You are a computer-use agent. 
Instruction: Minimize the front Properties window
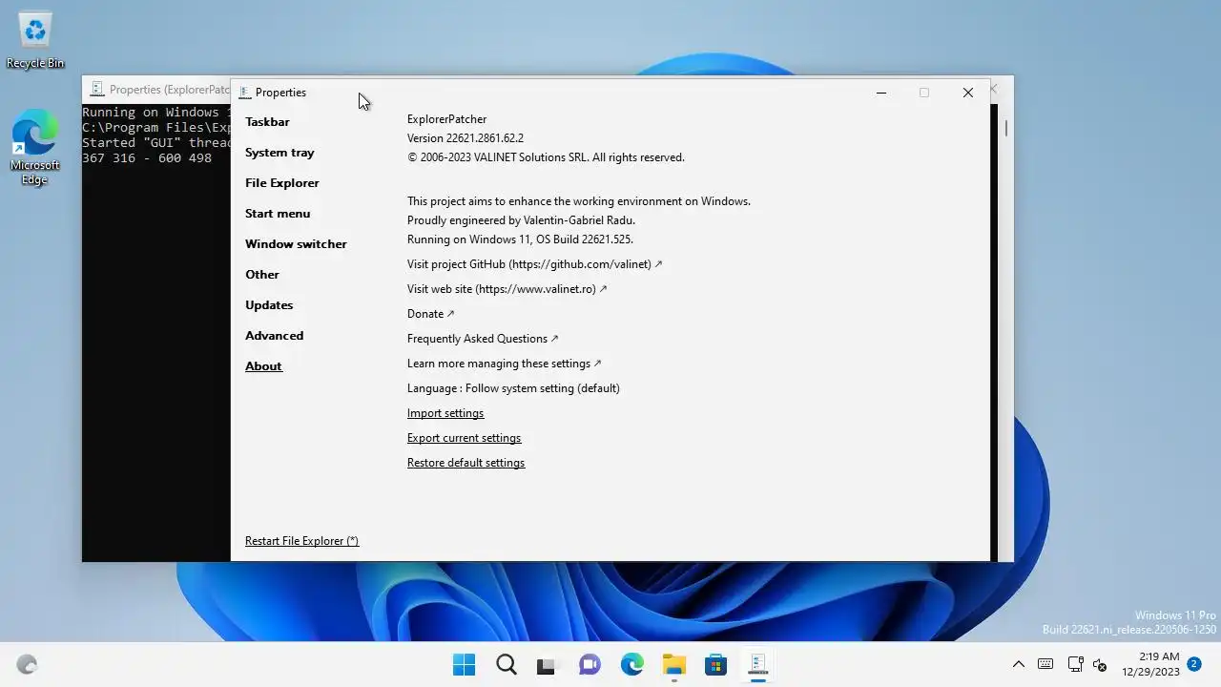click(881, 93)
